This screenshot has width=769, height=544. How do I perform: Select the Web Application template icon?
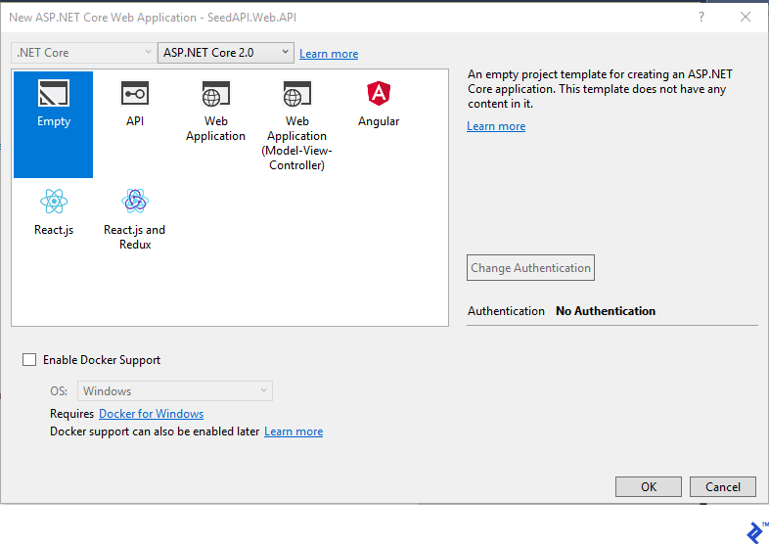(x=215, y=96)
